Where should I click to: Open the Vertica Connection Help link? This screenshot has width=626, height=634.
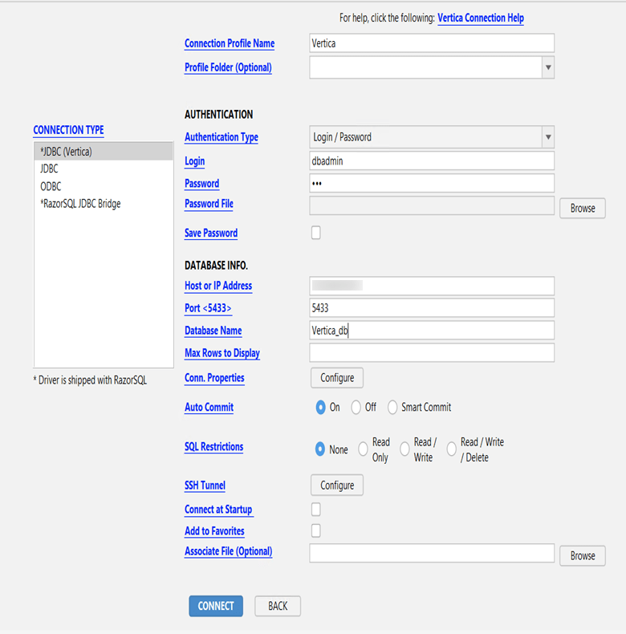click(x=481, y=18)
